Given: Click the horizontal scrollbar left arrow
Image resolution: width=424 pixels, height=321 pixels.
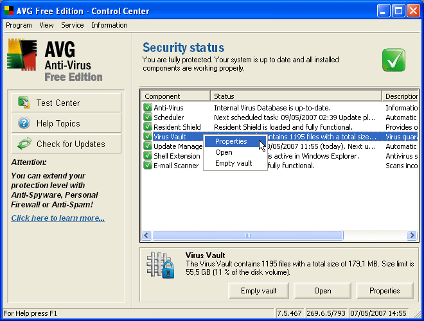Looking at the screenshot, I should [x=146, y=235].
